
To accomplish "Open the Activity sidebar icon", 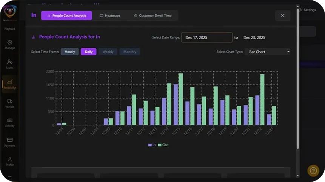I will 10,122.
